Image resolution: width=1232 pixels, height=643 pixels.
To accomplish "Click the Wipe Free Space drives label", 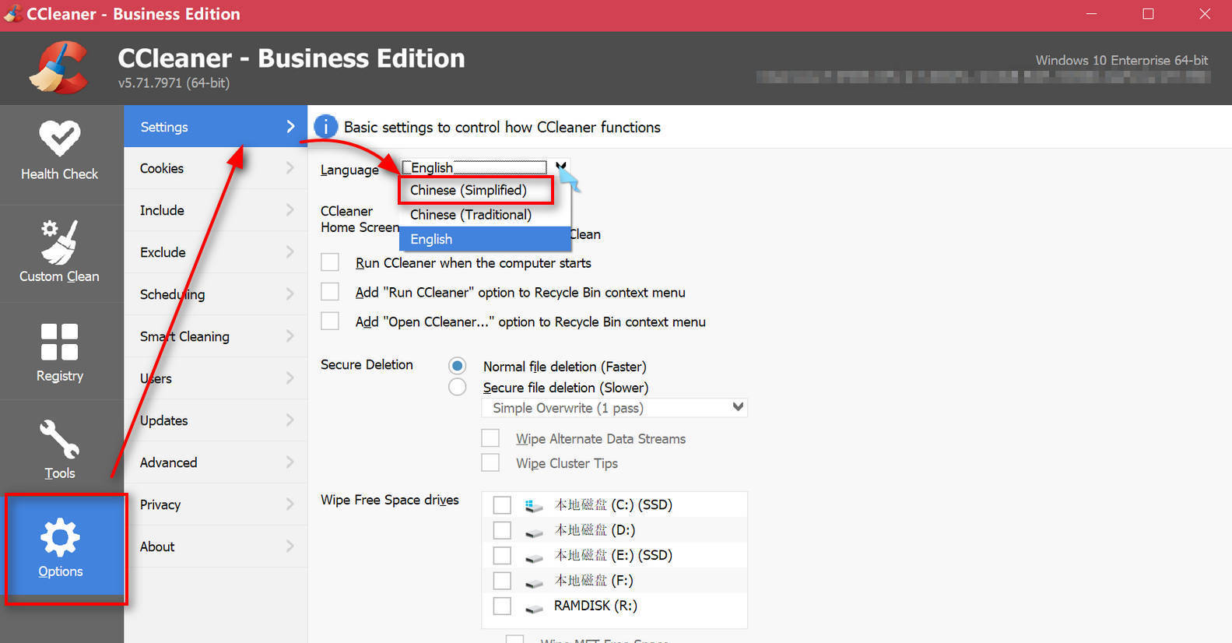I will pyautogui.click(x=390, y=500).
